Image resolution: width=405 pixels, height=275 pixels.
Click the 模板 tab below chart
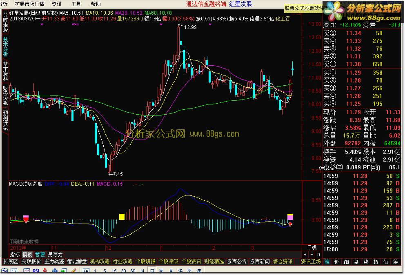coord(27,255)
